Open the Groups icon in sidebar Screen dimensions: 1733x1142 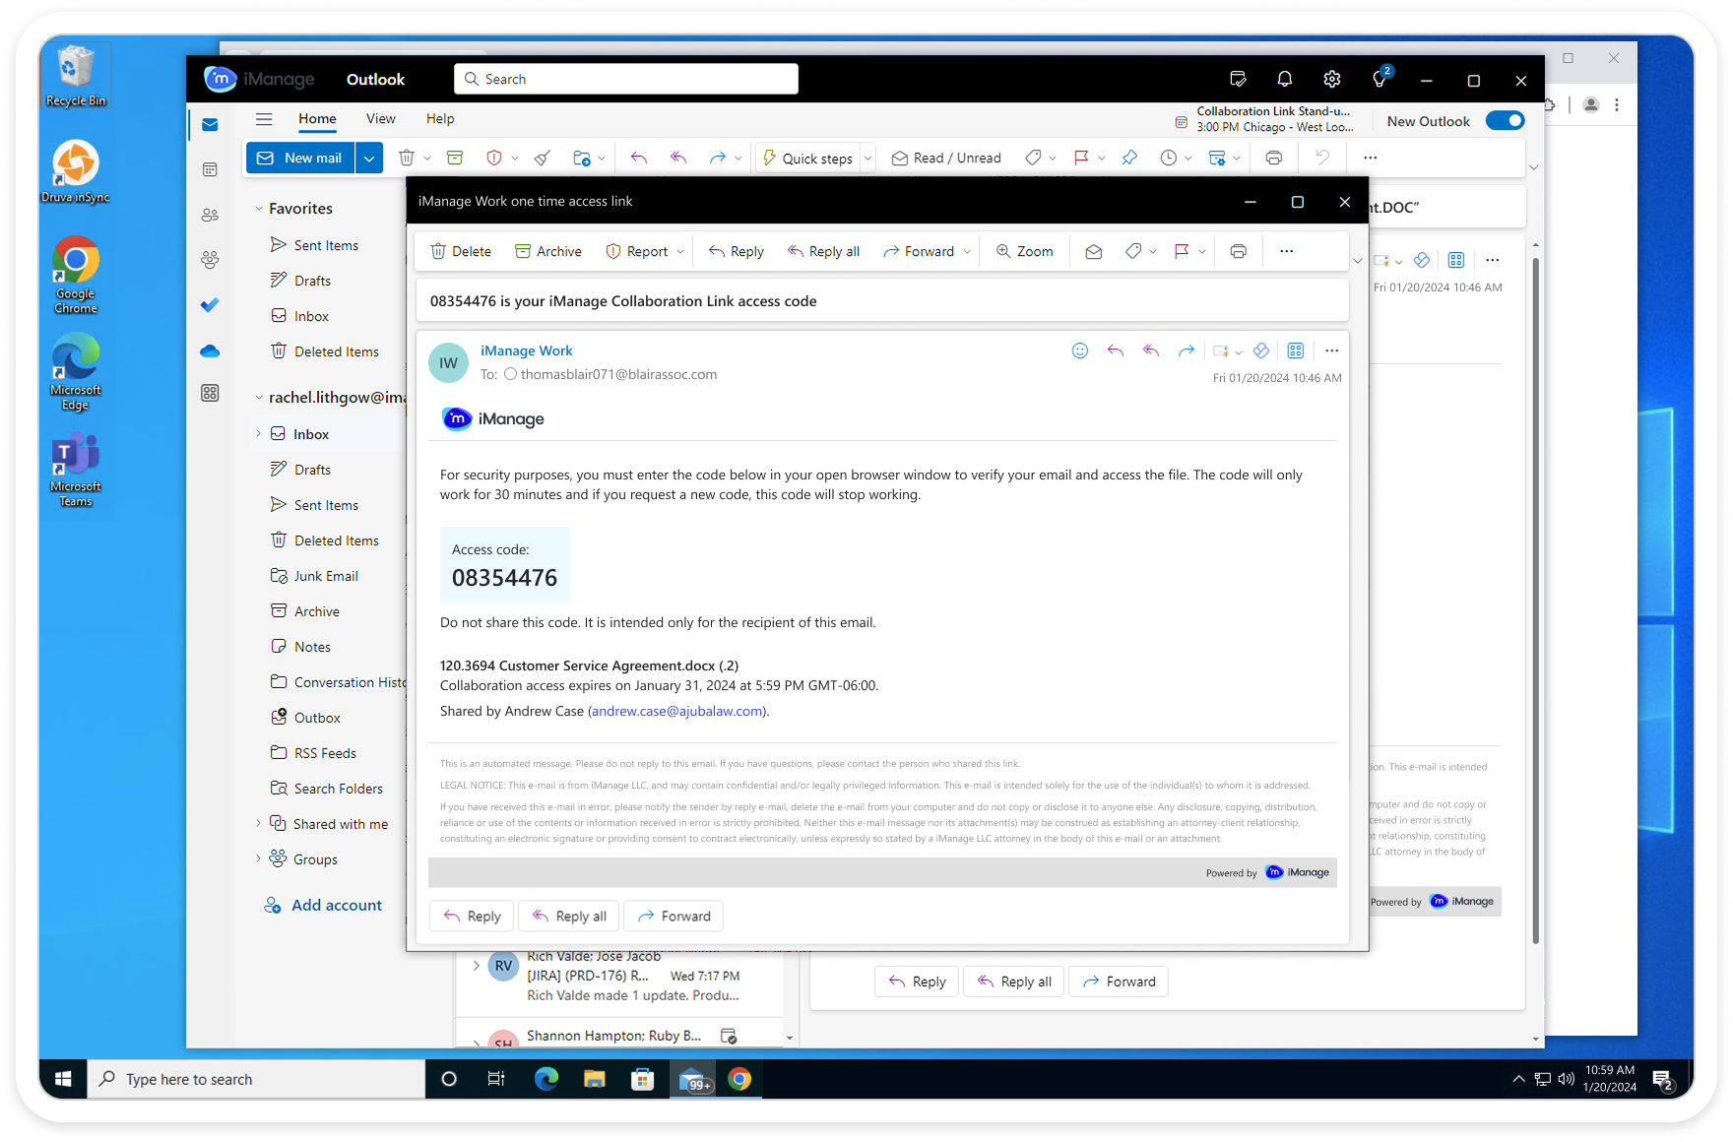click(210, 260)
